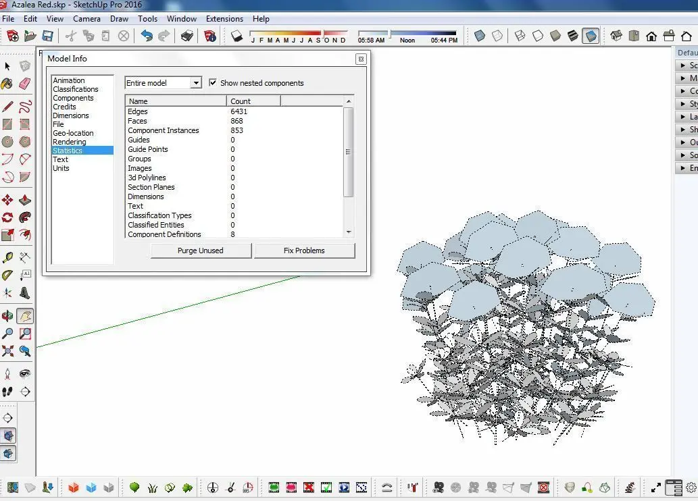Image resolution: width=698 pixels, height=501 pixels.
Task: Open the Window menu
Action: pos(182,19)
